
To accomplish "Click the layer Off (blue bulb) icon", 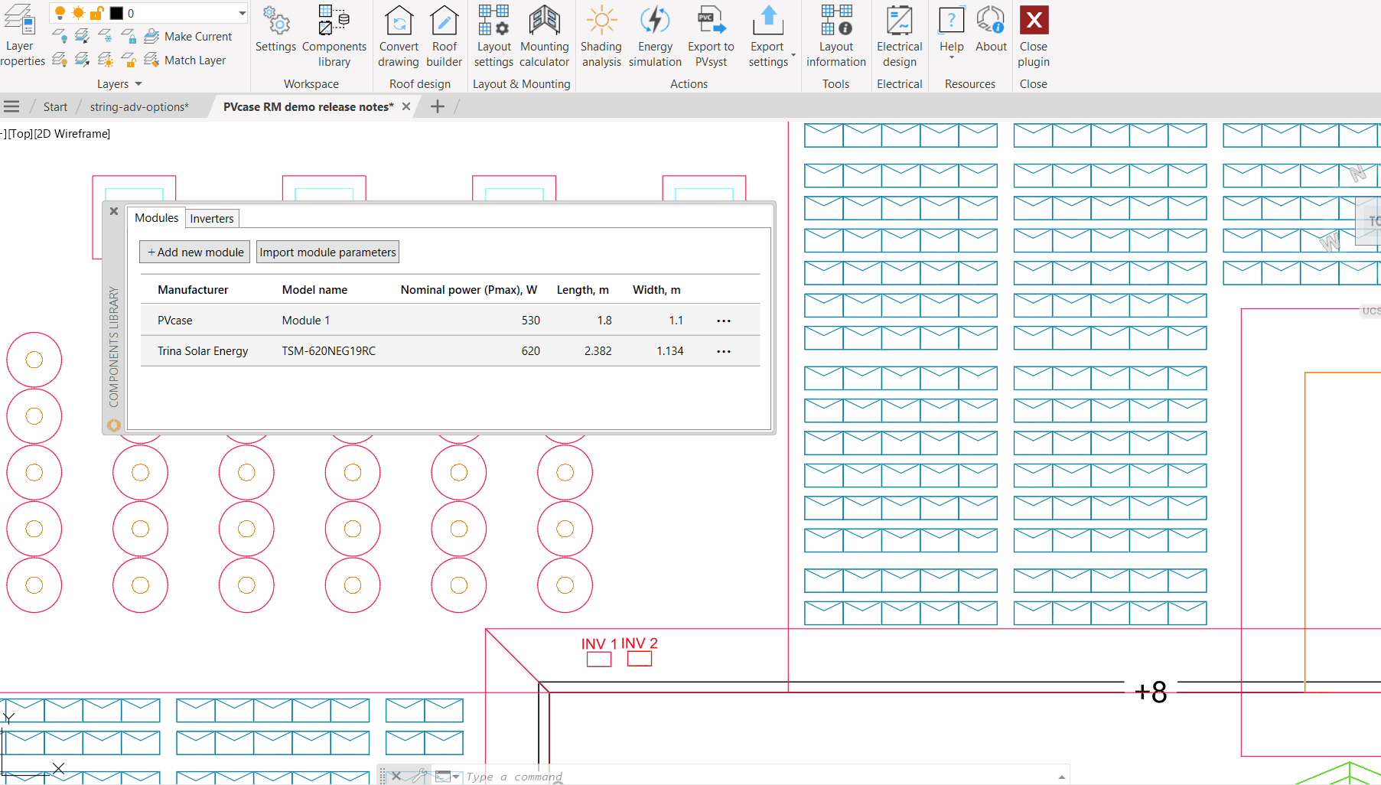I will pos(60,36).
